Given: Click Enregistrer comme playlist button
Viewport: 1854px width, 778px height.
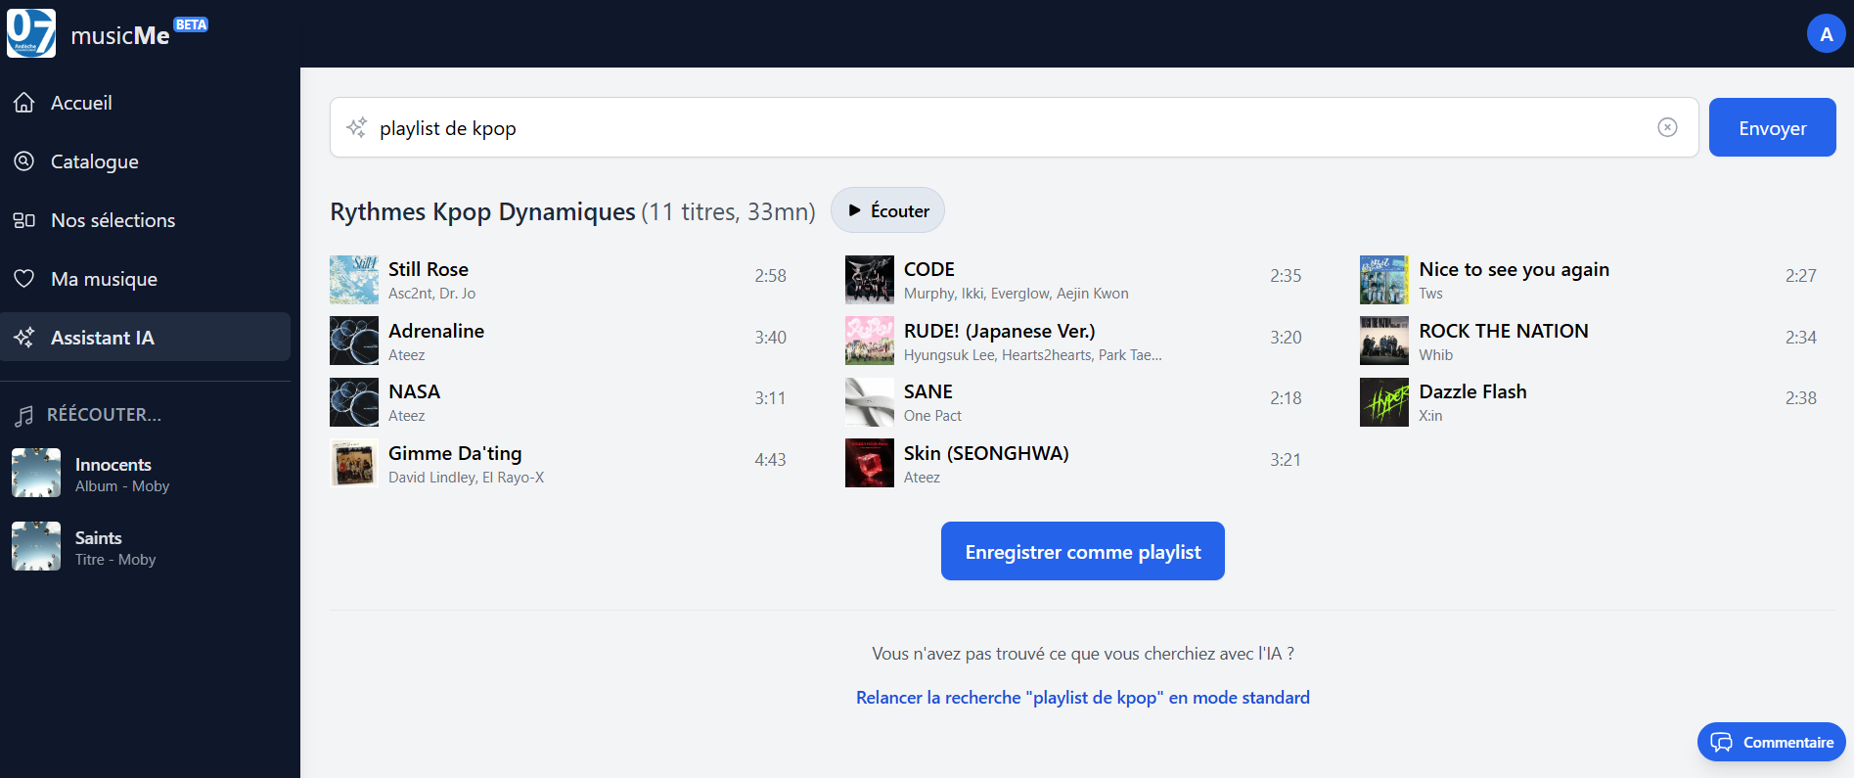Looking at the screenshot, I should (1082, 551).
